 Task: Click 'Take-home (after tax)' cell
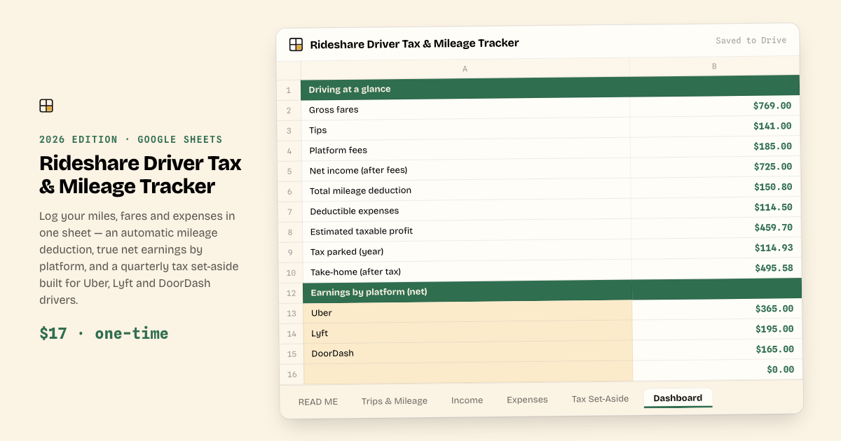(467, 271)
